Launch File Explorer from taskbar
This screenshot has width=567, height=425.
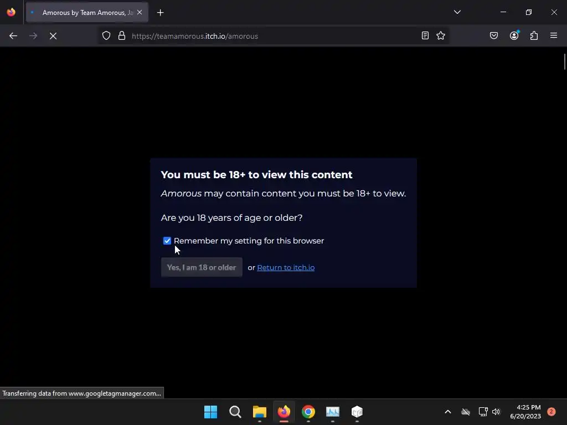[x=259, y=412]
